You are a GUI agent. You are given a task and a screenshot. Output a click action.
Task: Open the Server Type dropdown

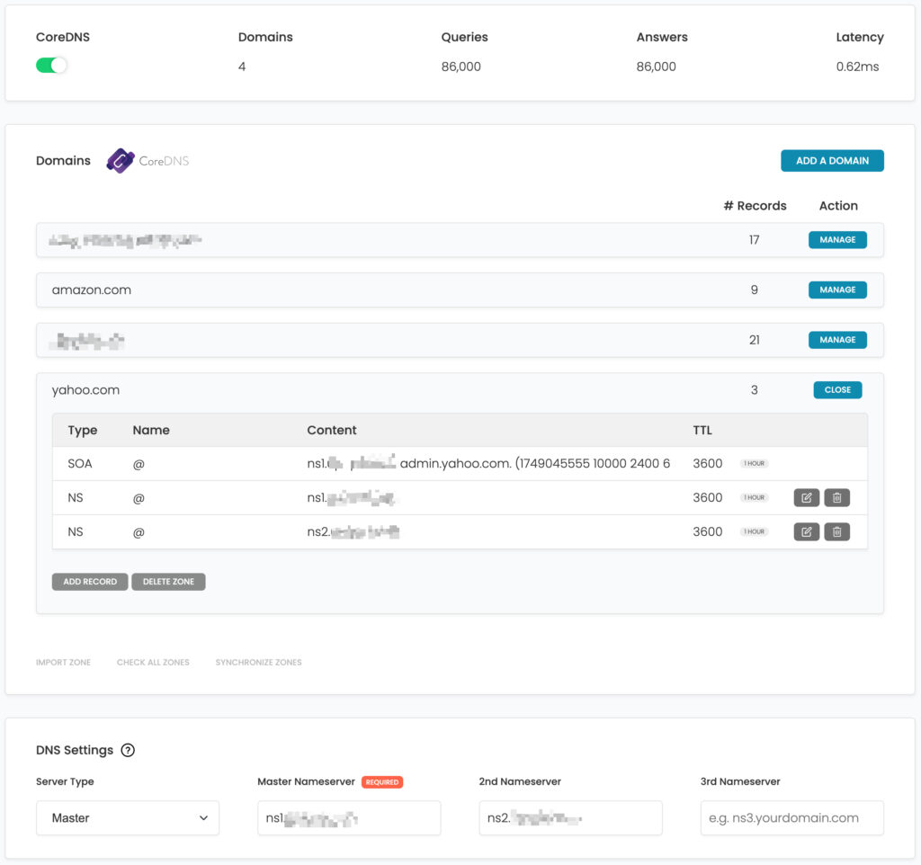(x=127, y=818)
